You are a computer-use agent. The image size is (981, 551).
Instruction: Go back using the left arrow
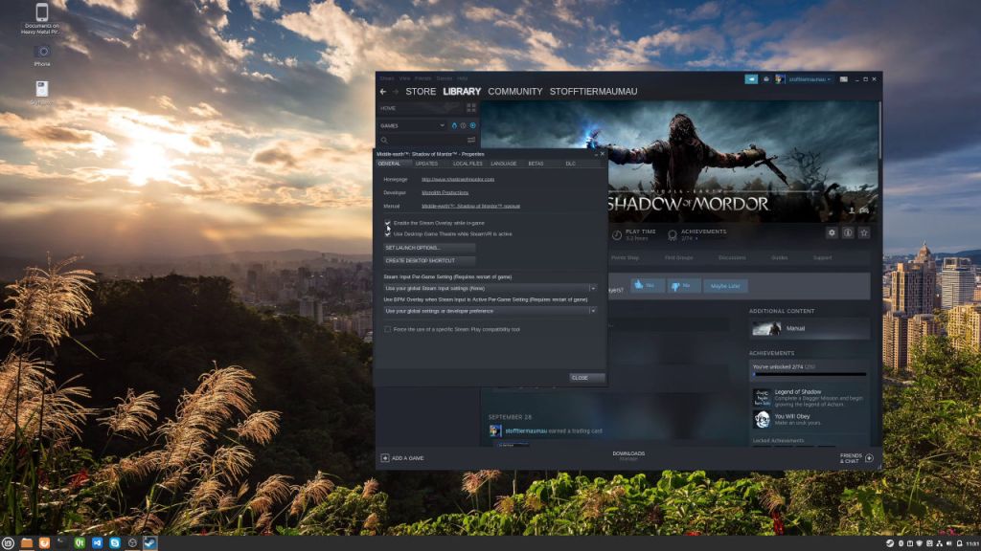point(383,92)
